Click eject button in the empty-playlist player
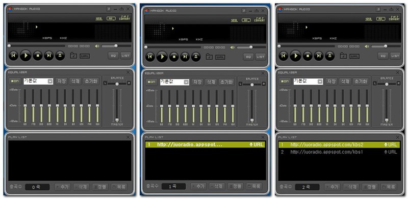 60,56
